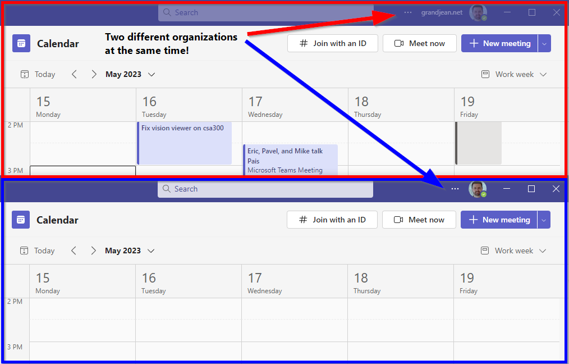Open the grandjean.net profile avatar picture
Screen dimensions: 569x364
point(478,12)
